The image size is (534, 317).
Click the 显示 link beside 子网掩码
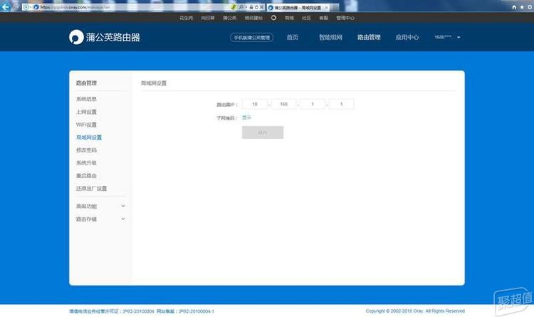(246, 118)
